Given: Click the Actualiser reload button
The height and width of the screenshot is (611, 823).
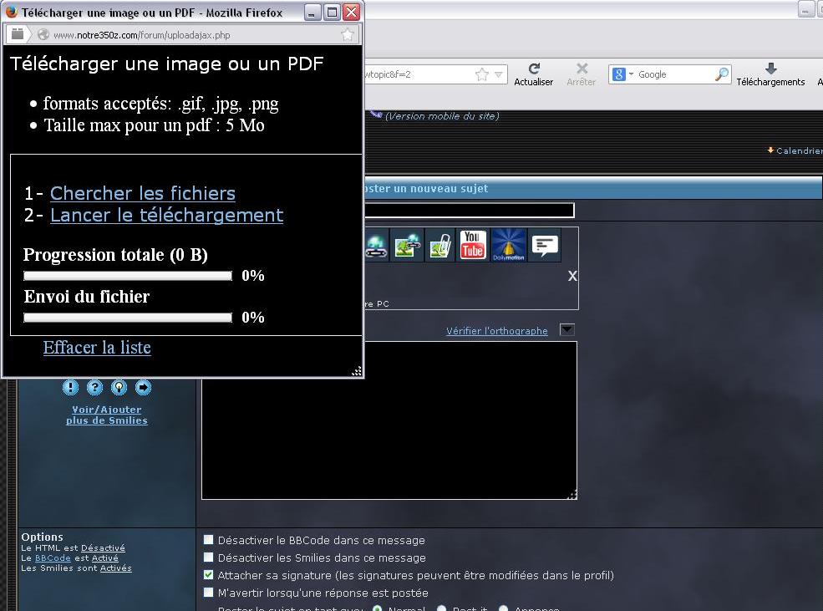Looking at the screenshot, I should click(x=533, y=74).
